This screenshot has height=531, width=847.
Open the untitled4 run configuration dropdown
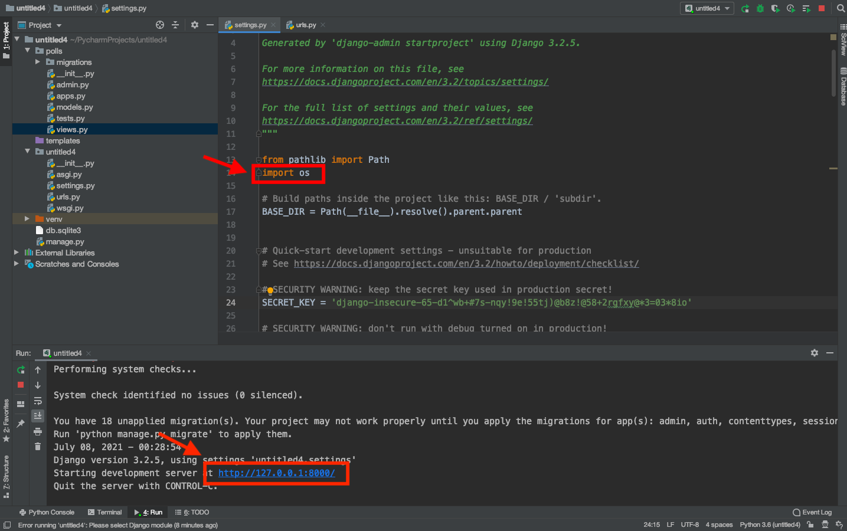tap(707, 8)
